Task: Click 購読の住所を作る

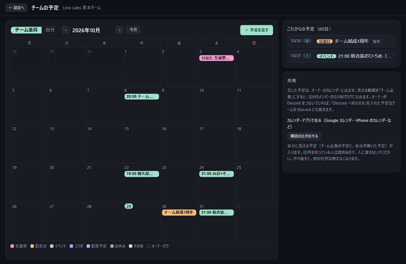Action: pos(304,136)
